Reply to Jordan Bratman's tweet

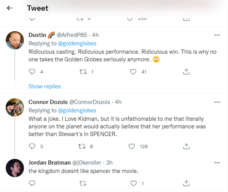(32, 183)
